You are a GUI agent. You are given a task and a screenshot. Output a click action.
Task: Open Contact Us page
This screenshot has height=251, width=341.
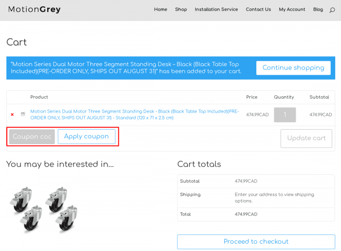pyautogui.click(x=258, y=9)
